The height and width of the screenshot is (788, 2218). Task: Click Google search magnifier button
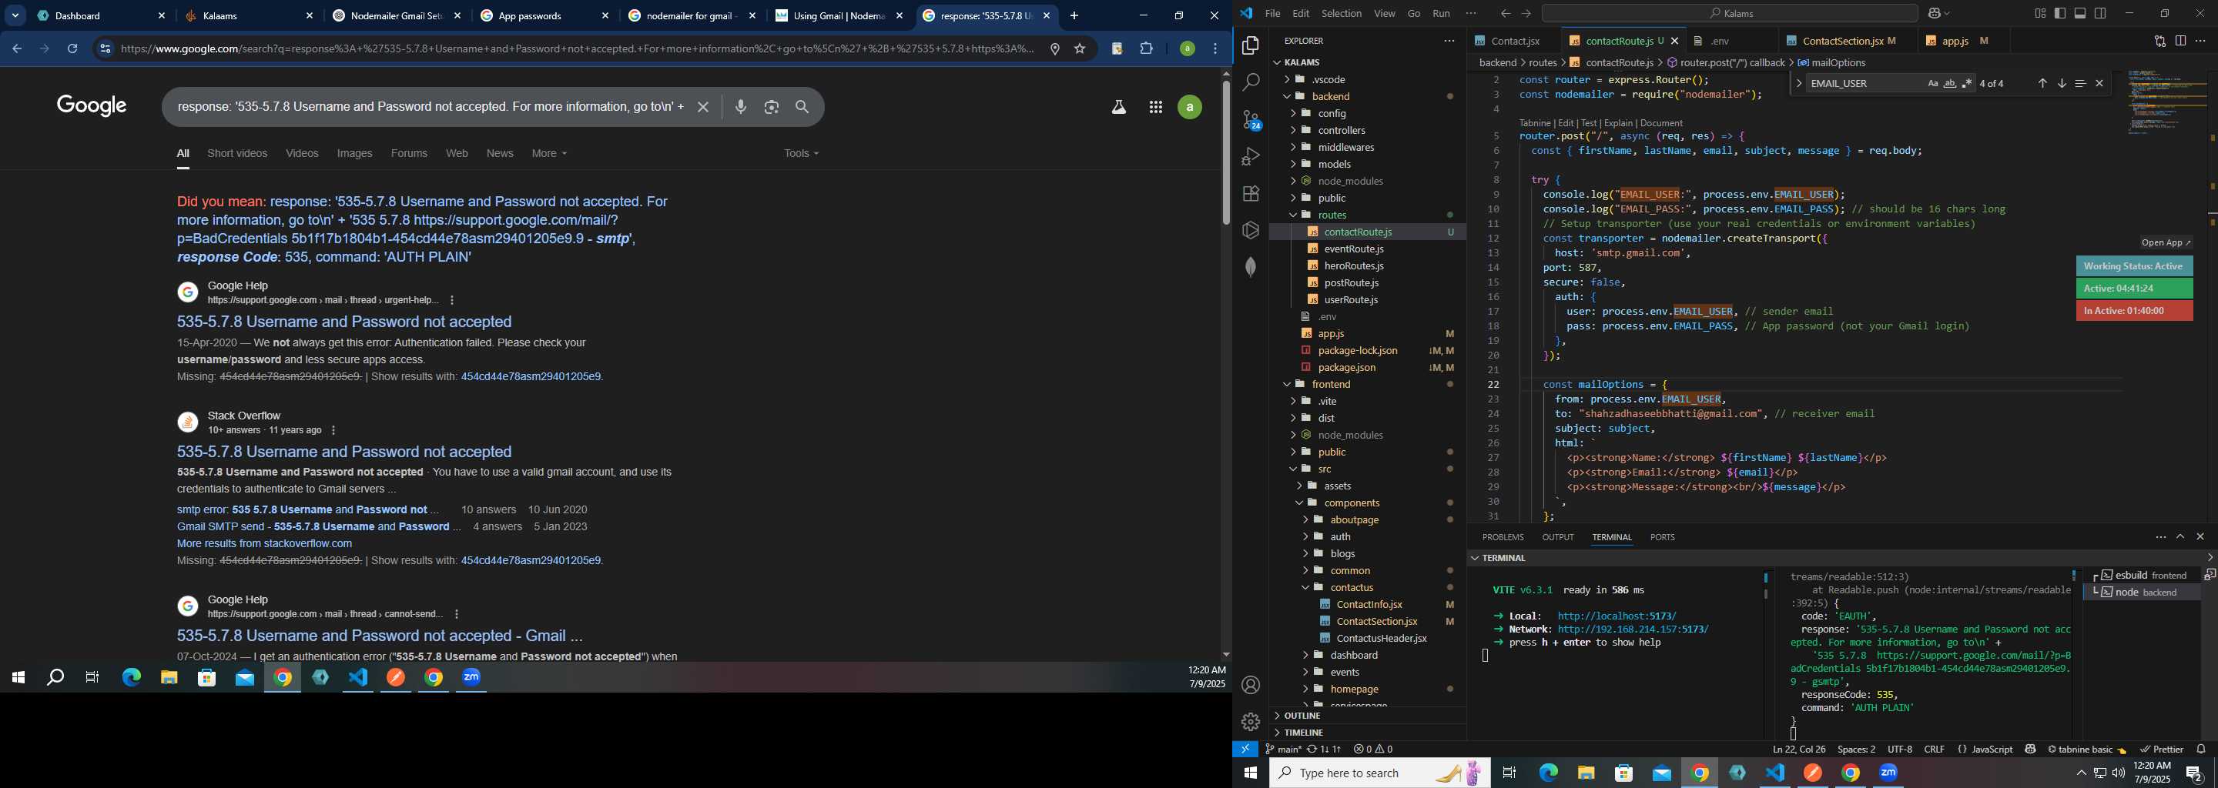pyautogui.click(x=802, y=107)
